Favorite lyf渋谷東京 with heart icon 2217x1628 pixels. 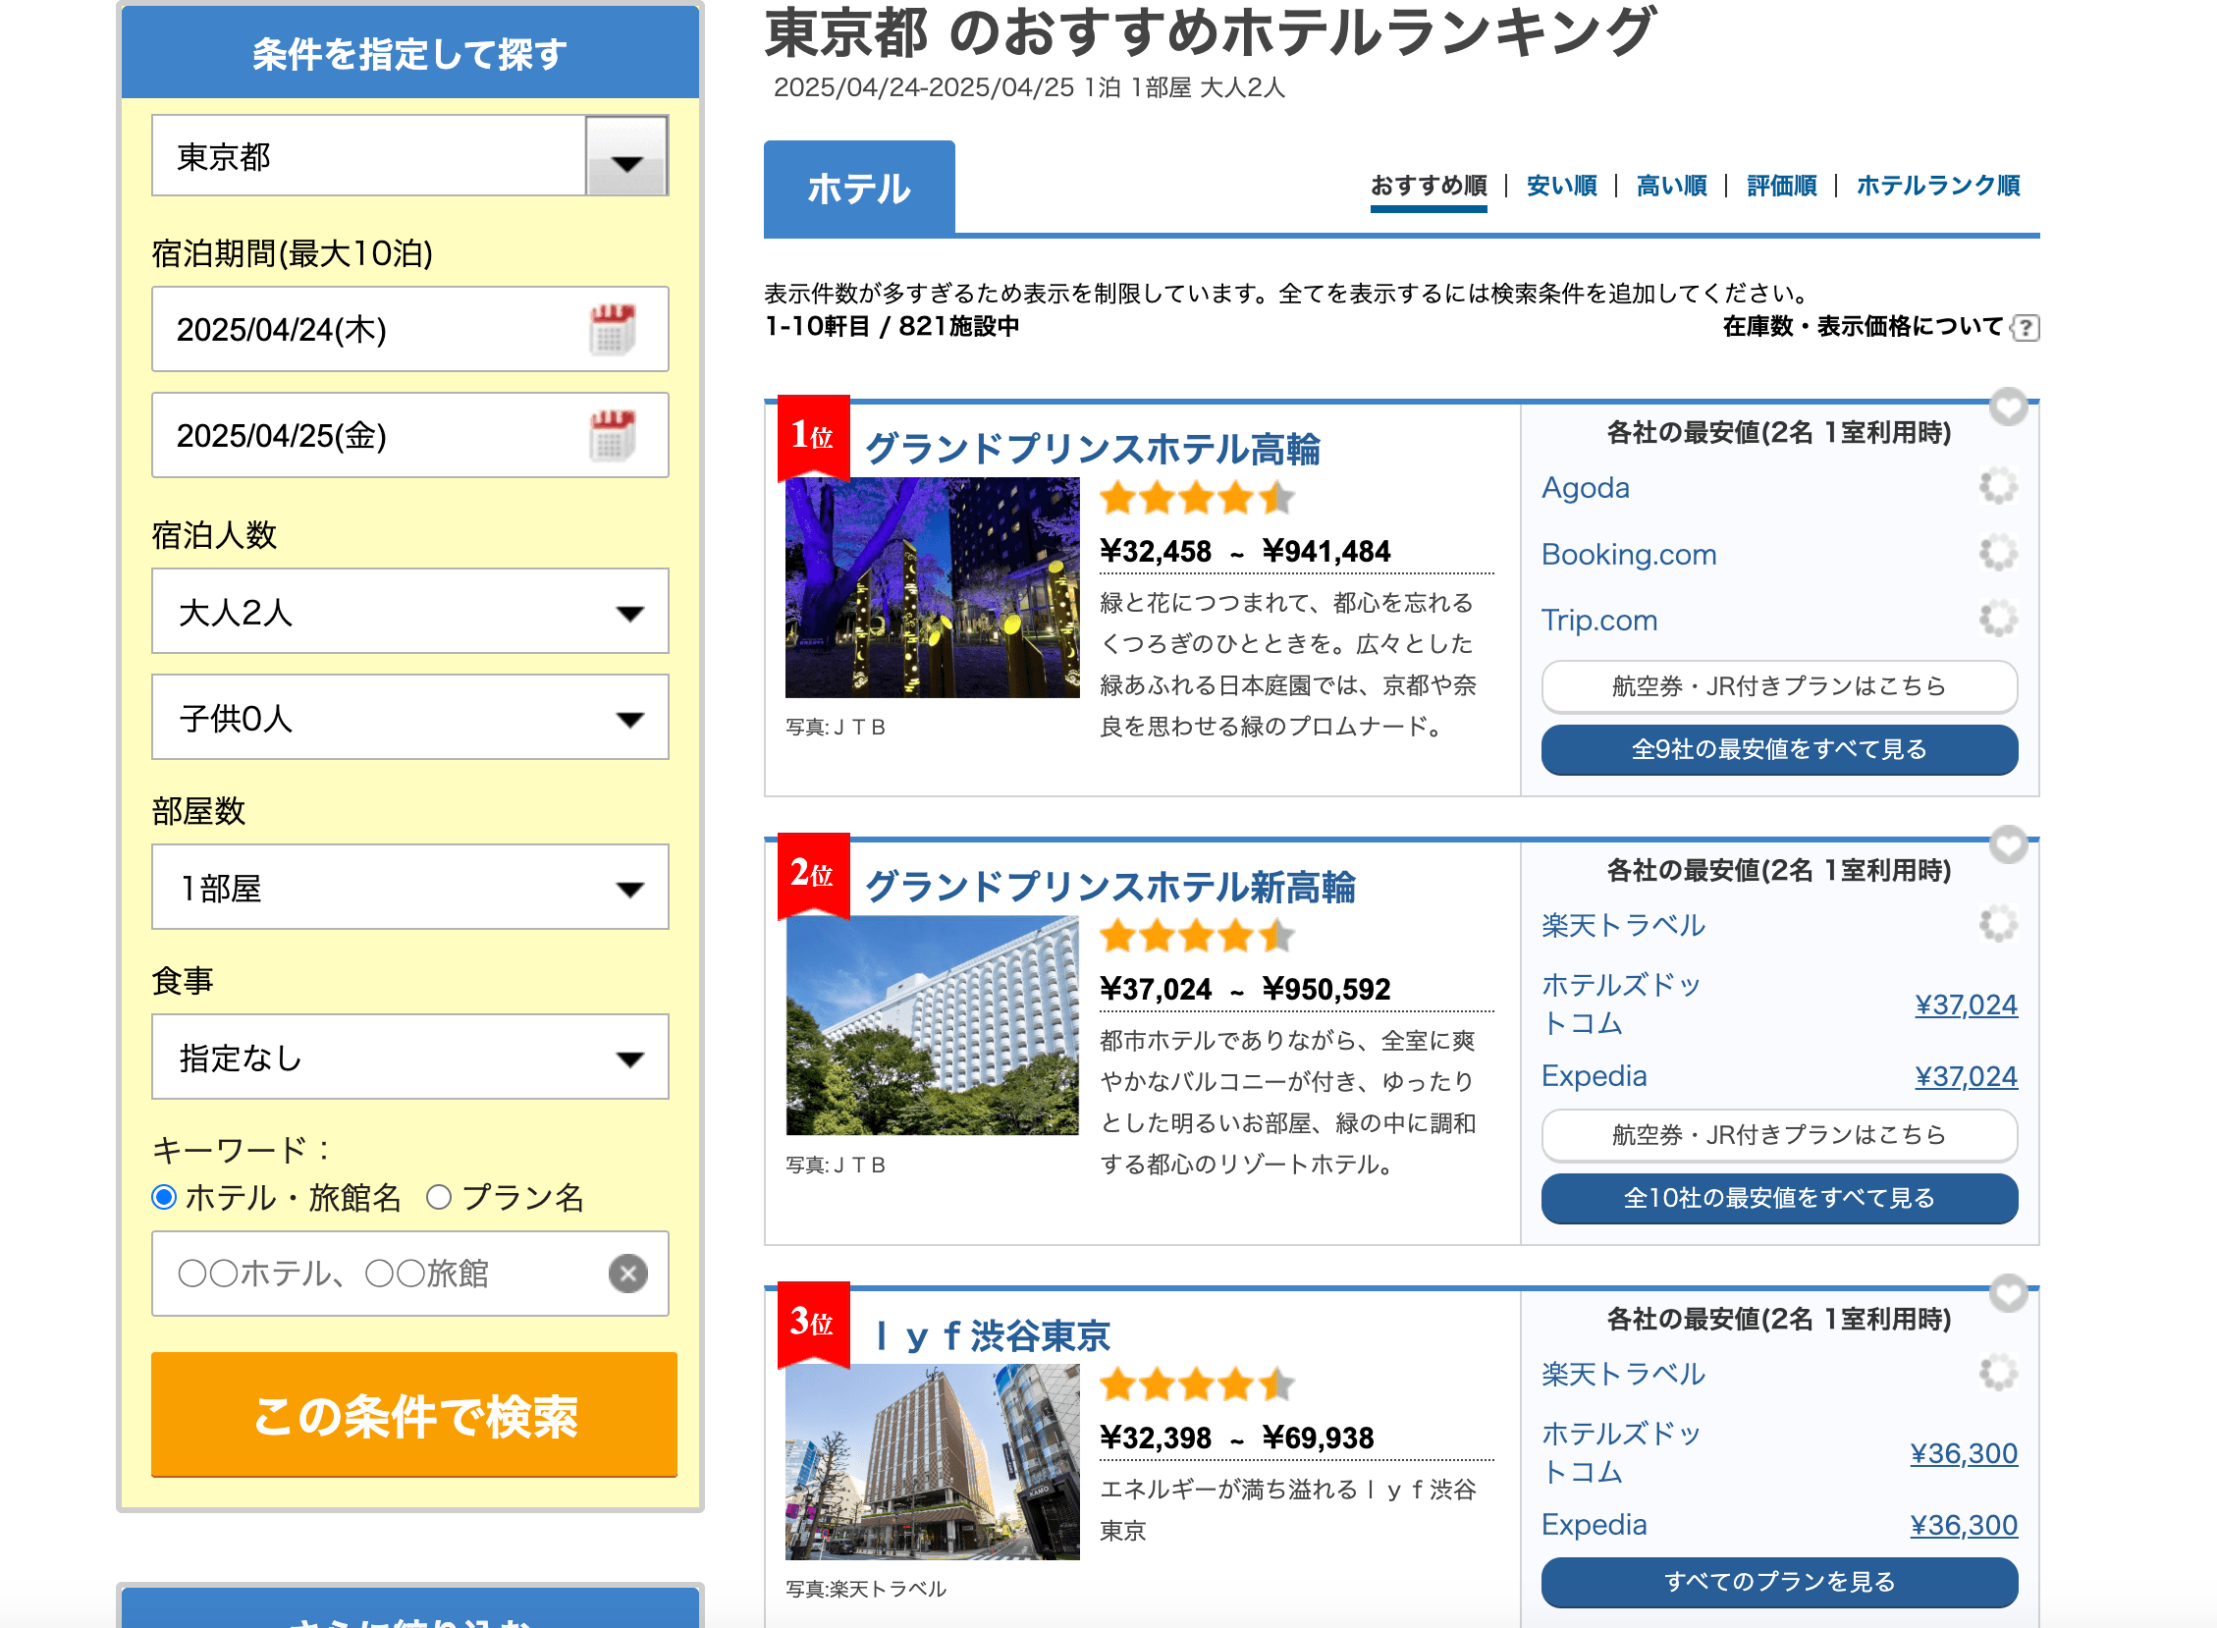[2007, 1293]
